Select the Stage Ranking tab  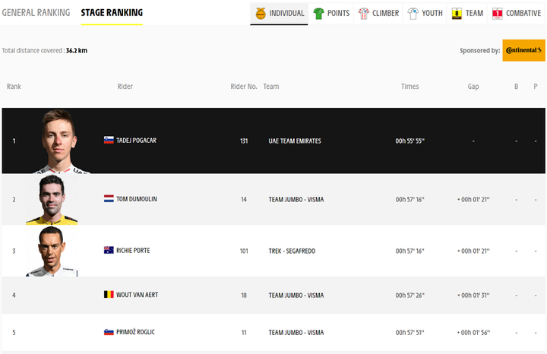click(x=112, y=13)
